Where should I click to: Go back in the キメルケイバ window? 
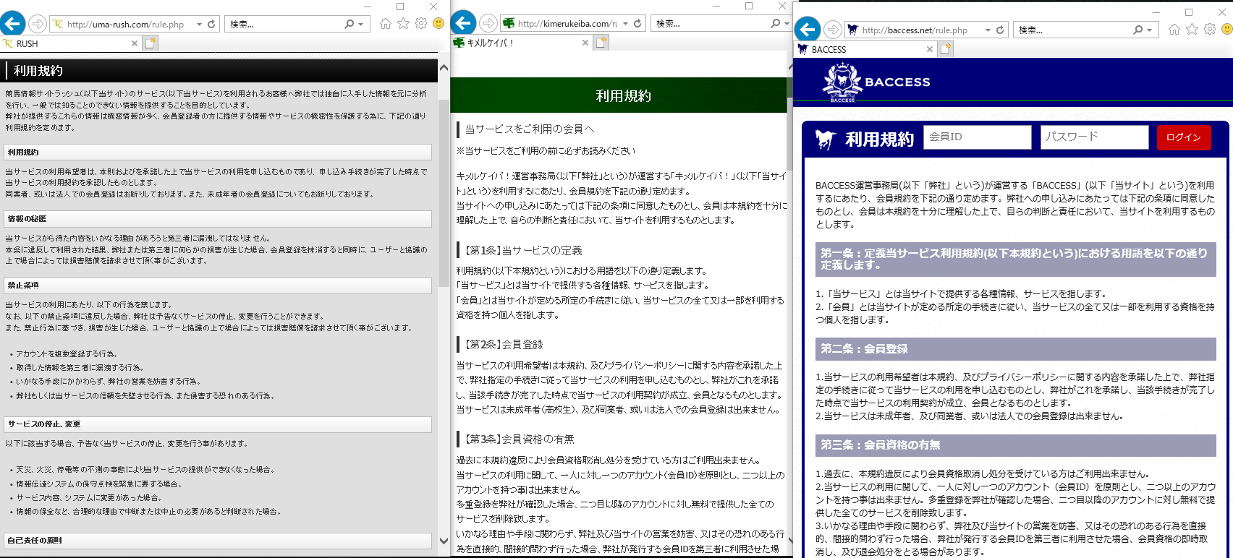[x=464, y=23]
